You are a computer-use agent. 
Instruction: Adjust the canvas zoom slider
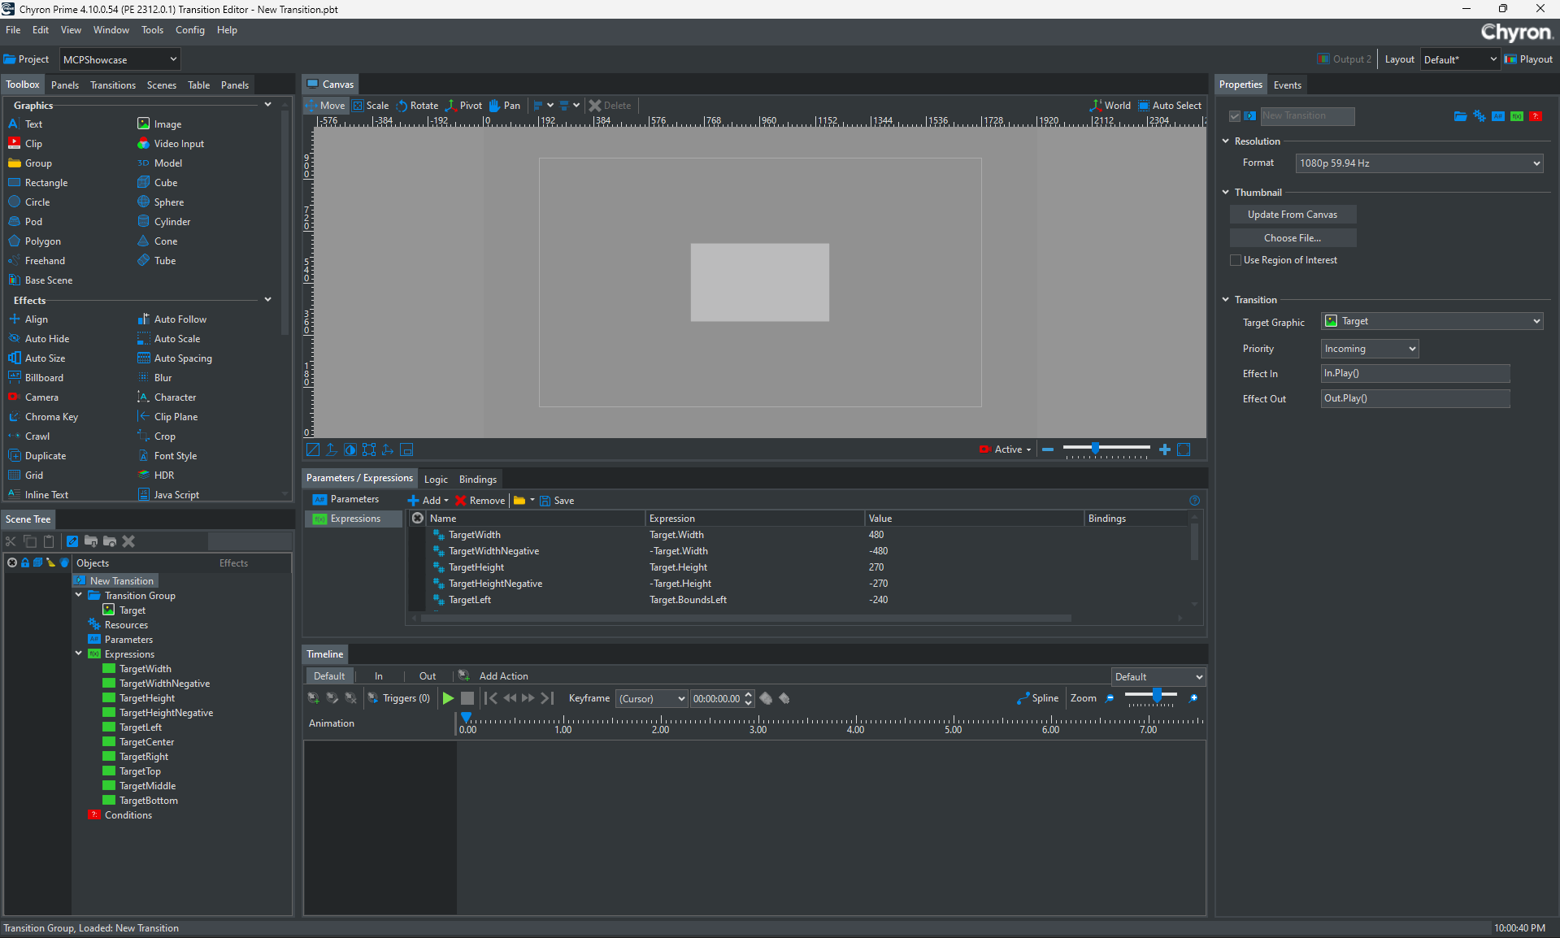1096,449
